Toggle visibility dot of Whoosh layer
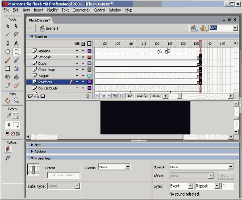 pyautogui.click(x=77, y=57)
